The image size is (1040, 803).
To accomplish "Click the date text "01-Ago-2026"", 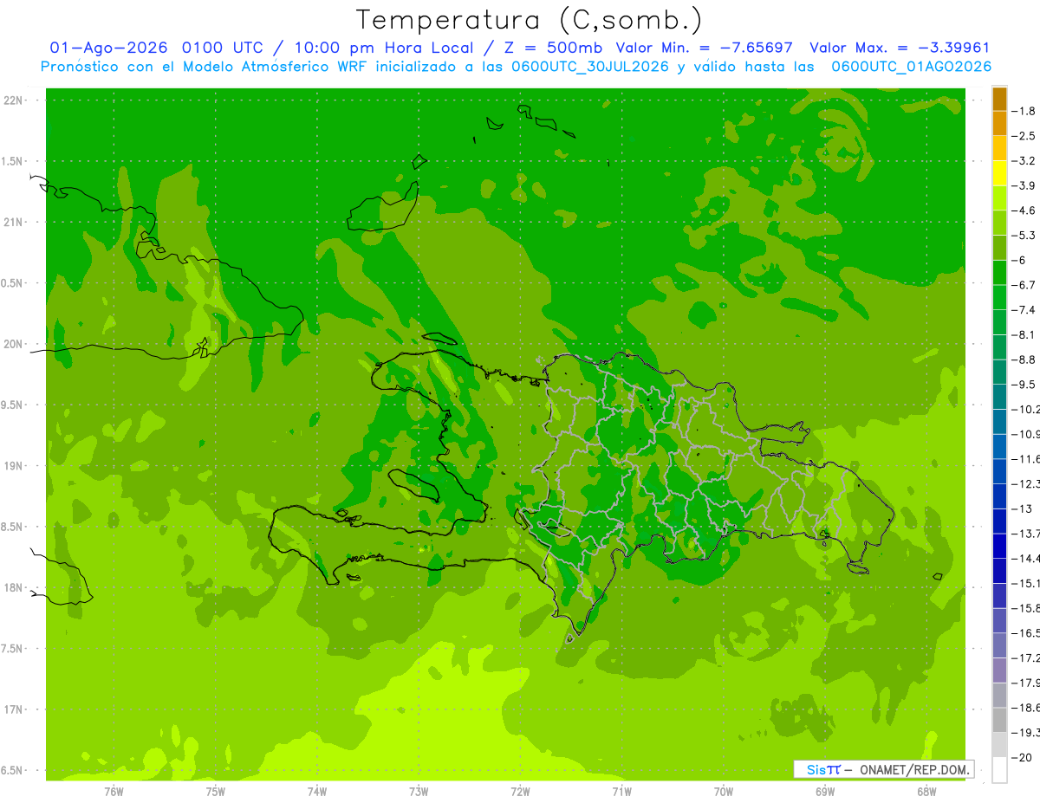I will [x=108, y=48].
